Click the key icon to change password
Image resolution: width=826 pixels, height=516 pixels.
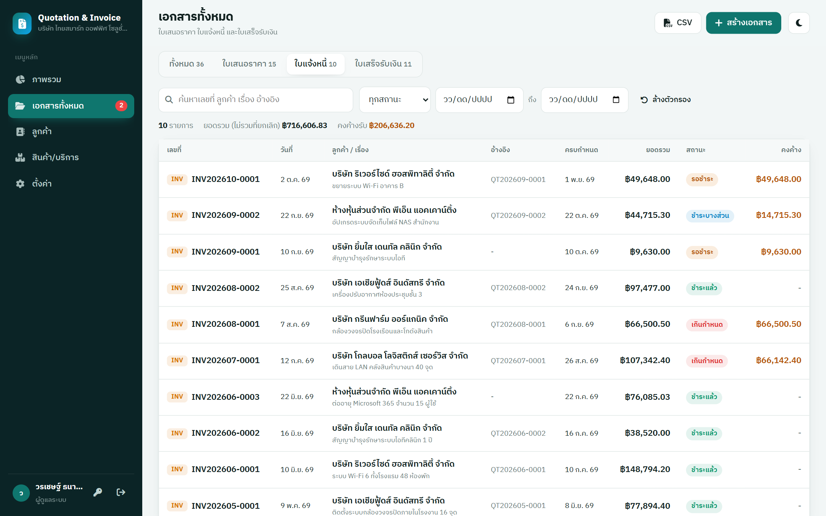click(98, 492)
